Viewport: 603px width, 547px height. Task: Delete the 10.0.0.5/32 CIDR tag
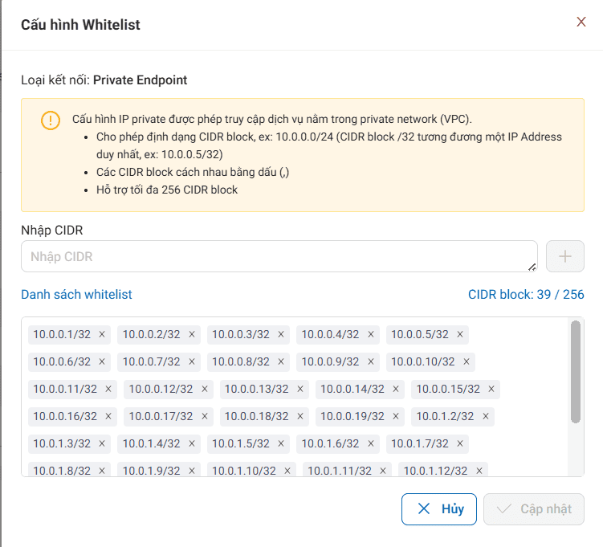point(460,334)
